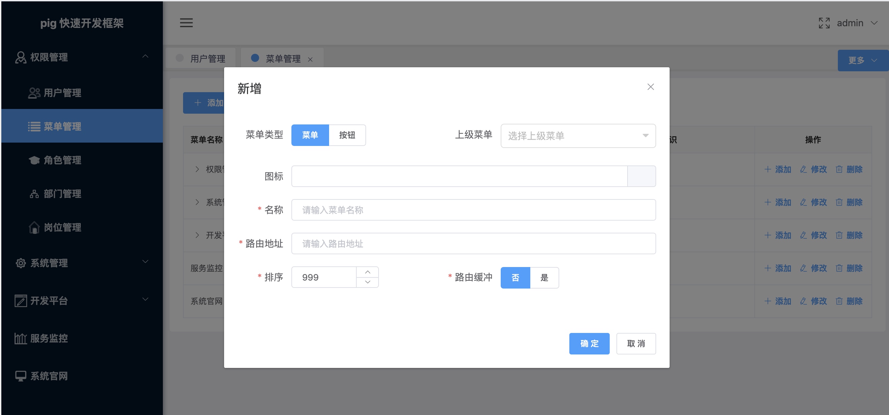Keep 菜单 selected as menu type
Screen dimensions: 889x415
(310, 135)
